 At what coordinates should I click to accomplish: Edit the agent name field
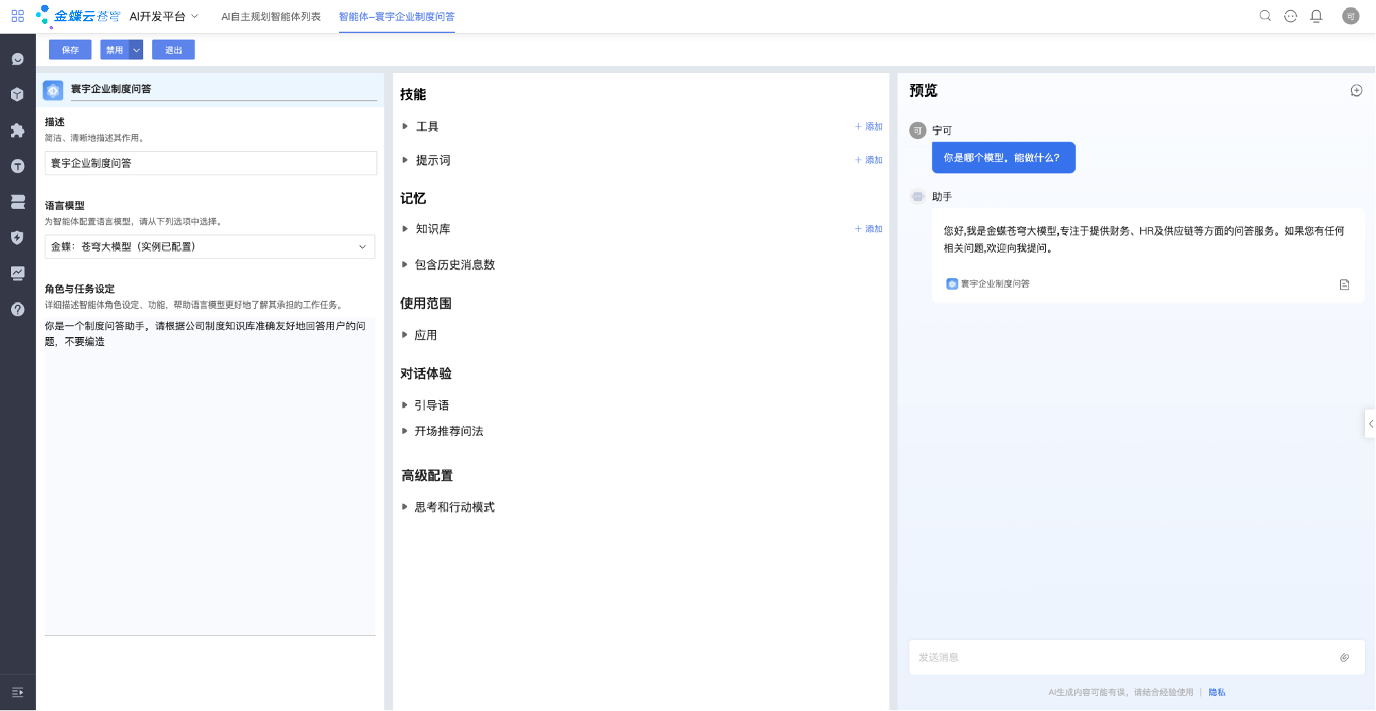click(x=223, y=89)
